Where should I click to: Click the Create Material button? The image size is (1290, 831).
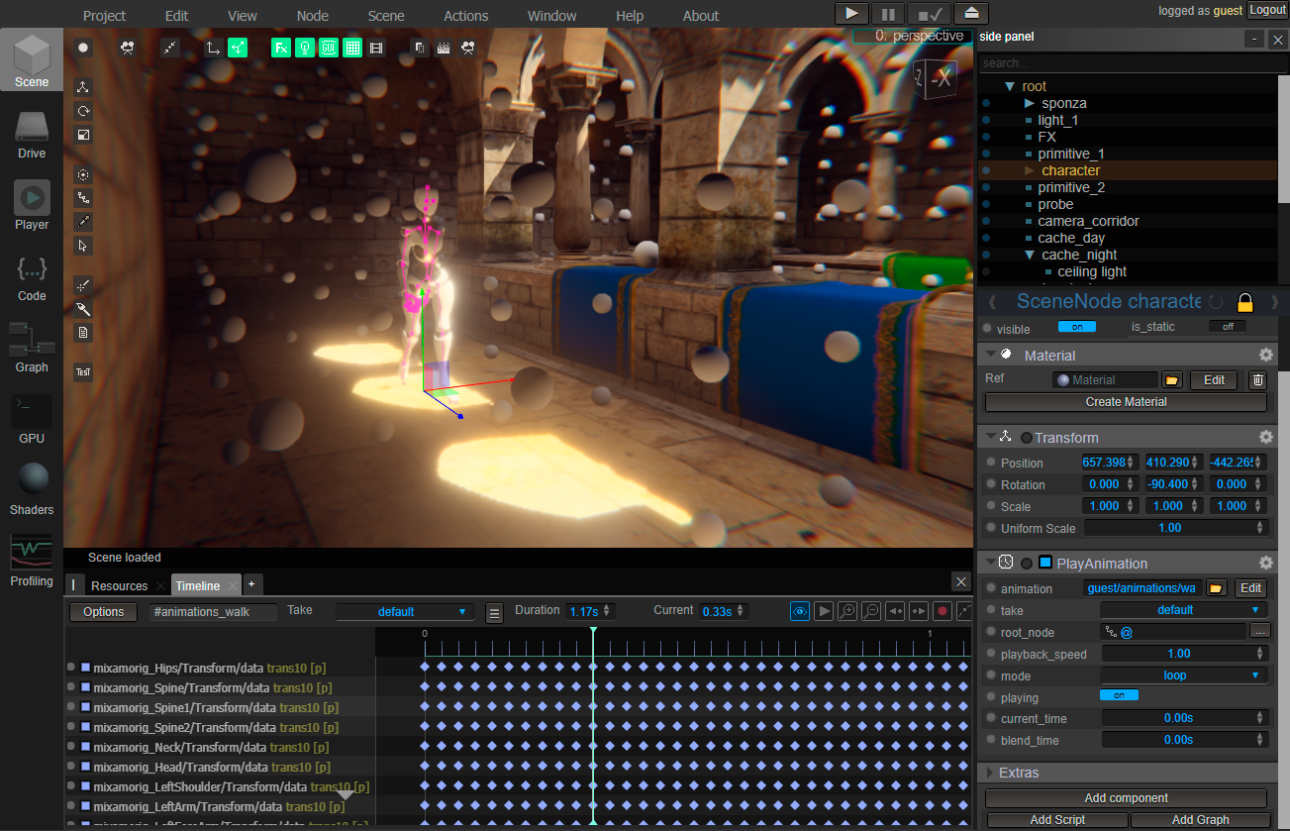point(1126,401)
